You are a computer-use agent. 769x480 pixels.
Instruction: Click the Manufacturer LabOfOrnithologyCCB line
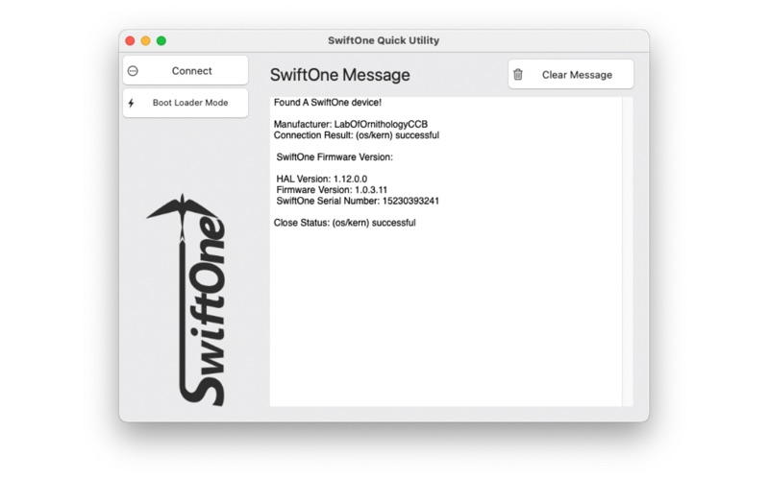click(x=351, y=125)
